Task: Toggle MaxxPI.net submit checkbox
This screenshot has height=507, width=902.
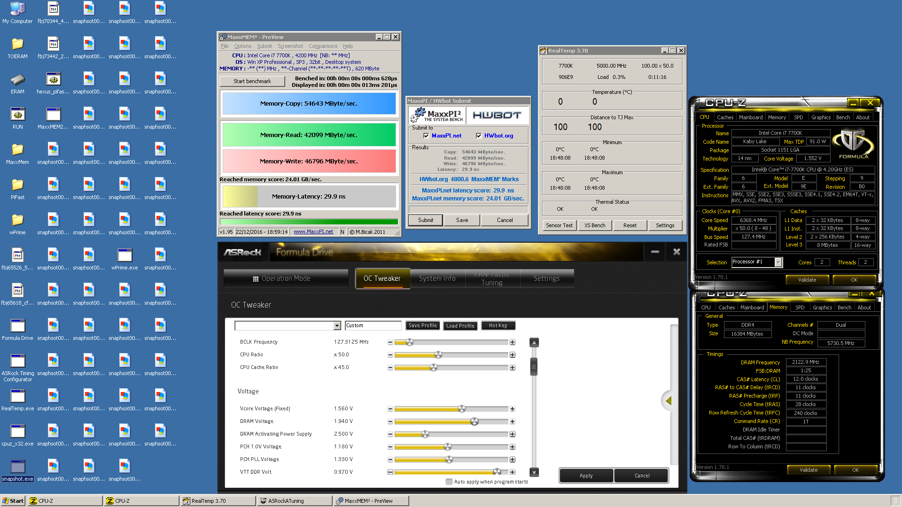Action: [x=426, y=136]
